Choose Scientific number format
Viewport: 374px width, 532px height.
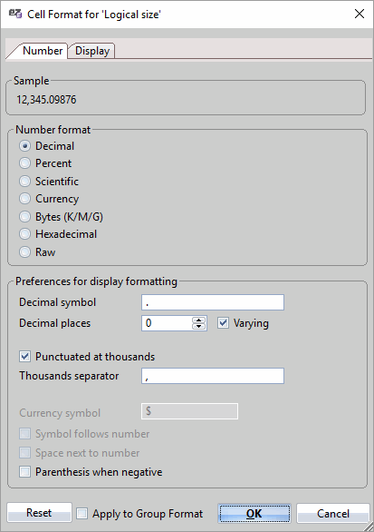(24, 182)
